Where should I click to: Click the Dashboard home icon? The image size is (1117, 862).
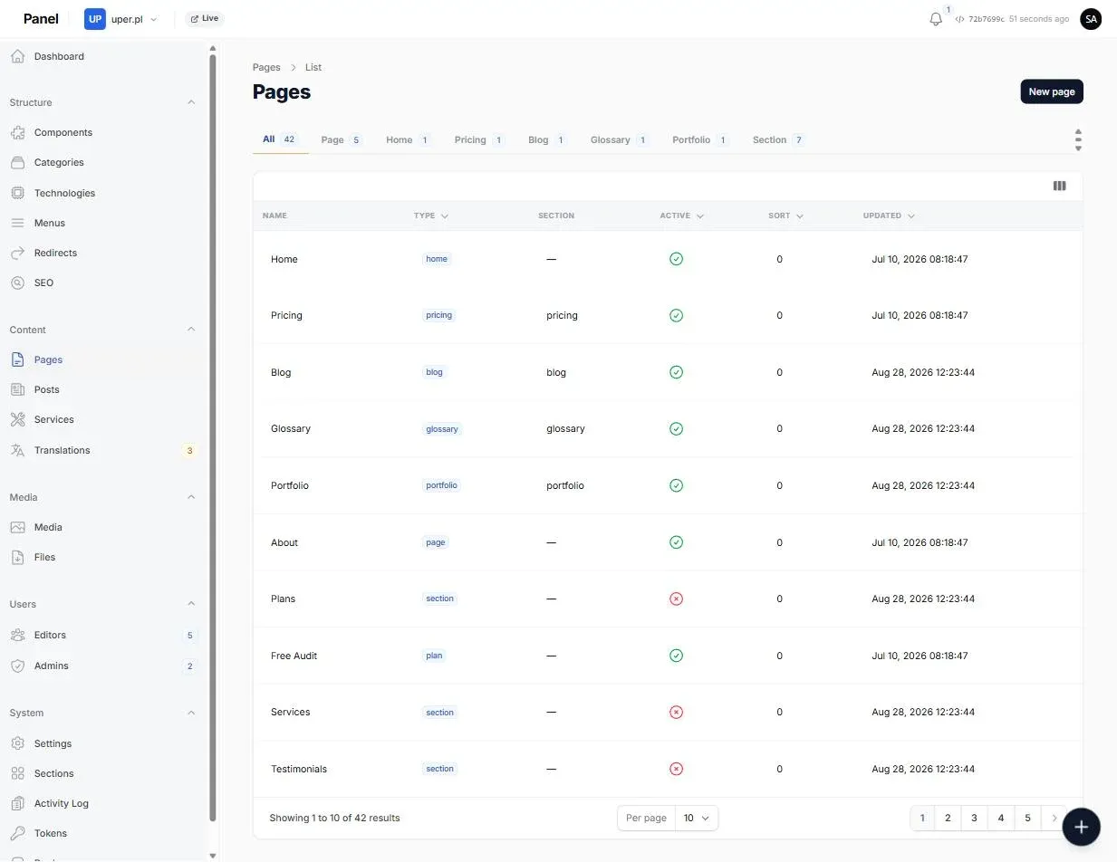point(17,56)
